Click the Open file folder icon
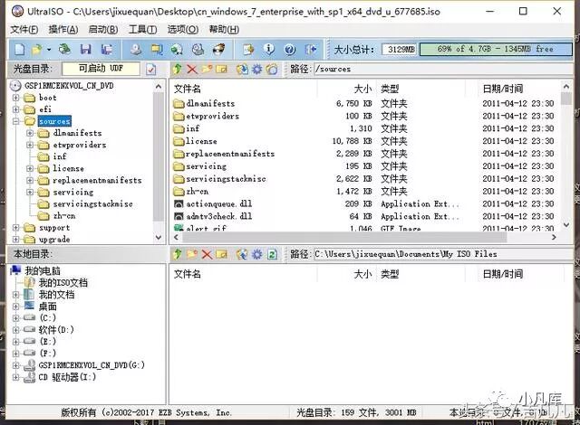Screen dimensions: 580x425 [x=37, y=49]
